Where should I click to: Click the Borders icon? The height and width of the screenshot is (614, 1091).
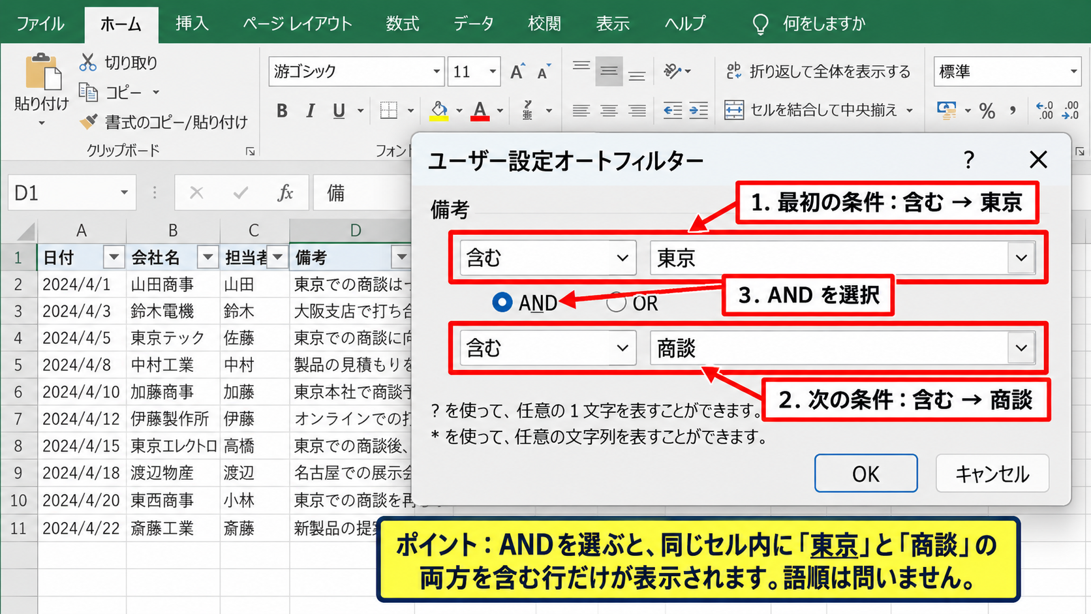[x=389, y=111]
